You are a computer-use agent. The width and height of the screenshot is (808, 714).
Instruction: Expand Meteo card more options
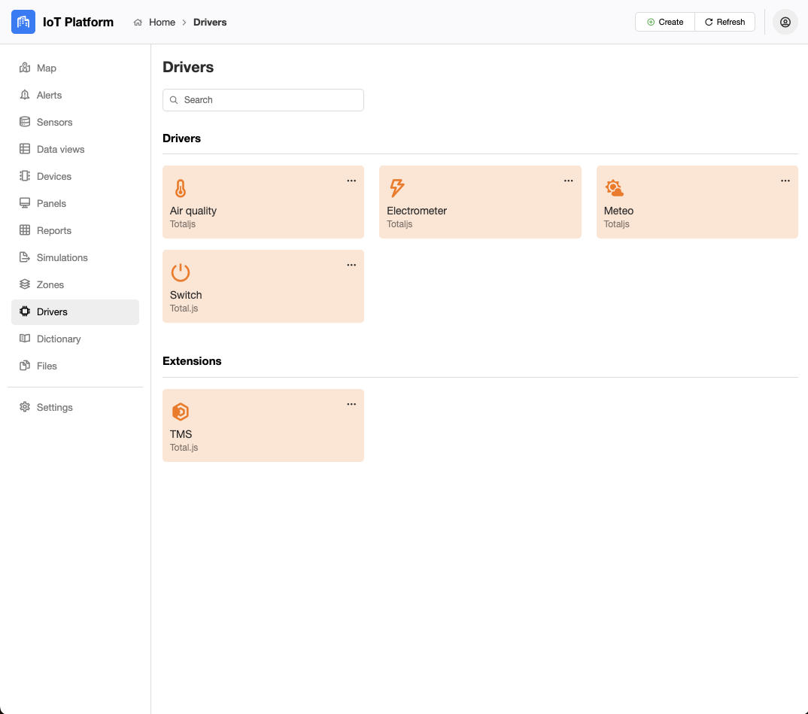(x=785, y=181)
